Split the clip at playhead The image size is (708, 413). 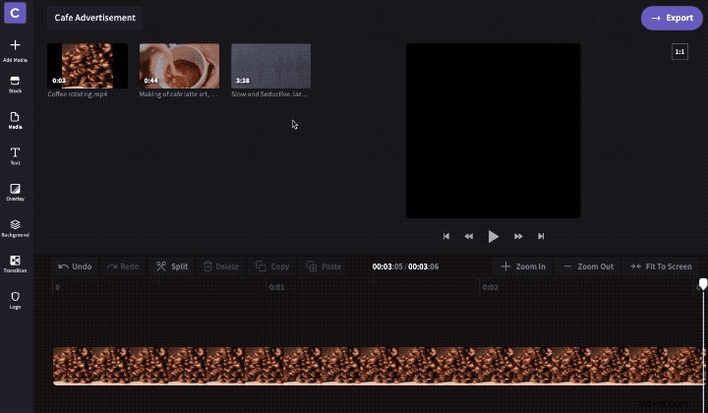pyautogui.click(x=172, y=266)
